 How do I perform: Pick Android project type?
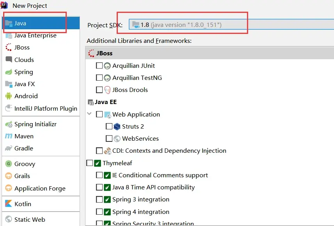[41, 96]
